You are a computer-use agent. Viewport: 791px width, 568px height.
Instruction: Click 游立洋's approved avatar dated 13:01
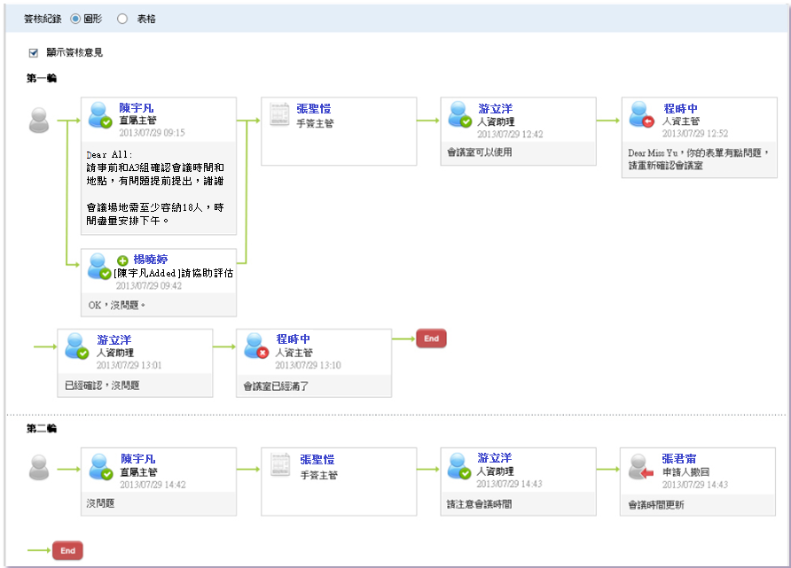(77, 346)
